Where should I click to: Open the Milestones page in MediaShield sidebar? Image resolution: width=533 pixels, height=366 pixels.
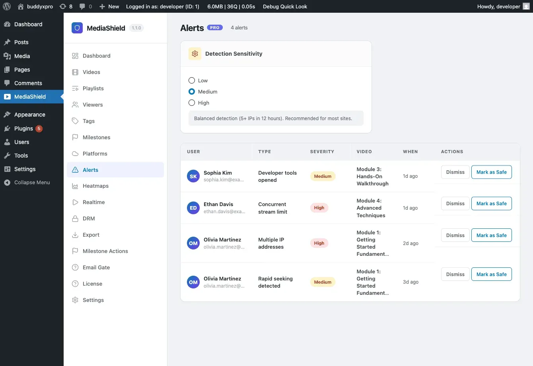[x=115, y=137]
